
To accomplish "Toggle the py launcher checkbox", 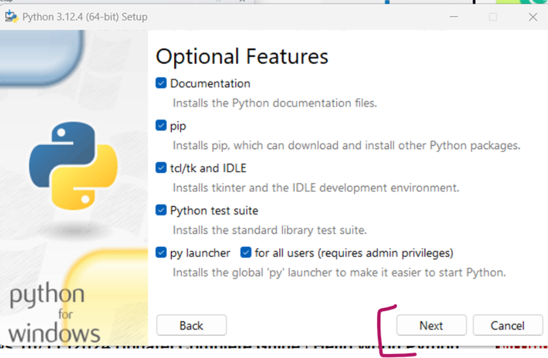I will click(161, 253).
